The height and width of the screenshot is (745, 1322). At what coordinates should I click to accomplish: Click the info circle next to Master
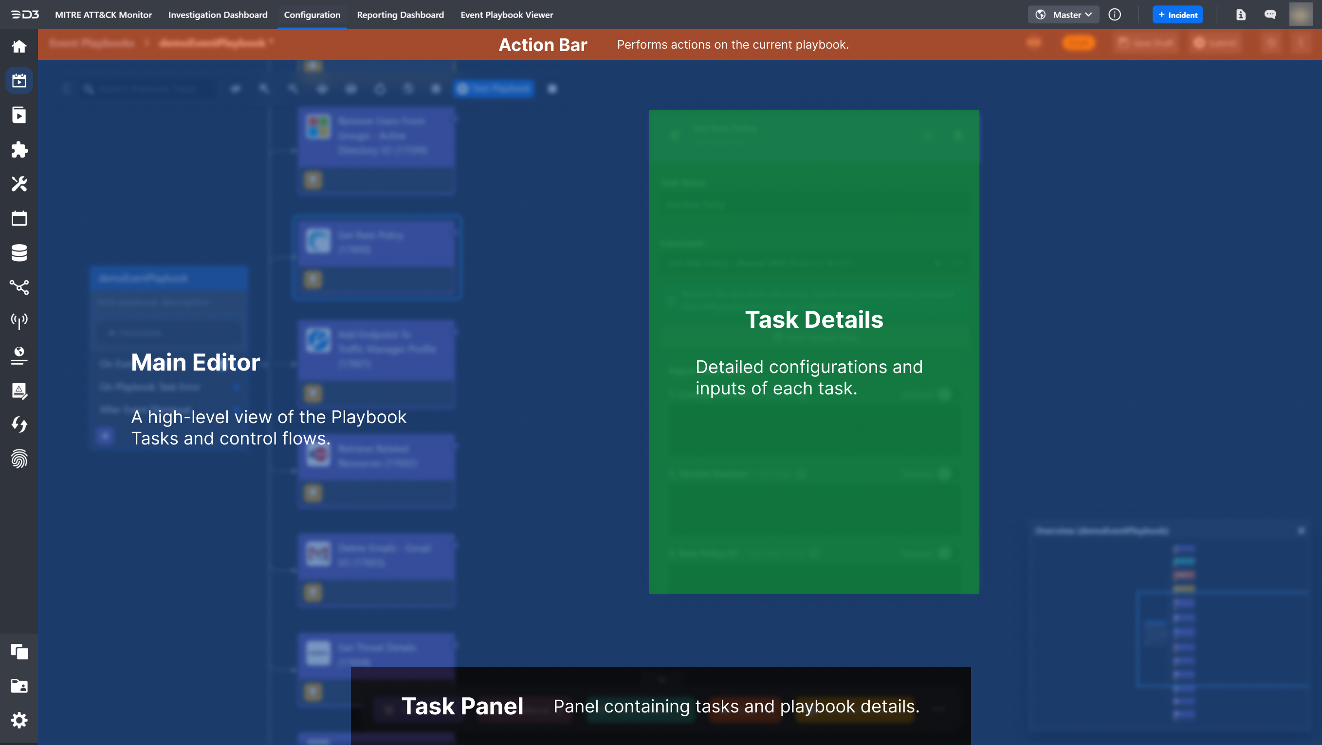pos(1115,15)
